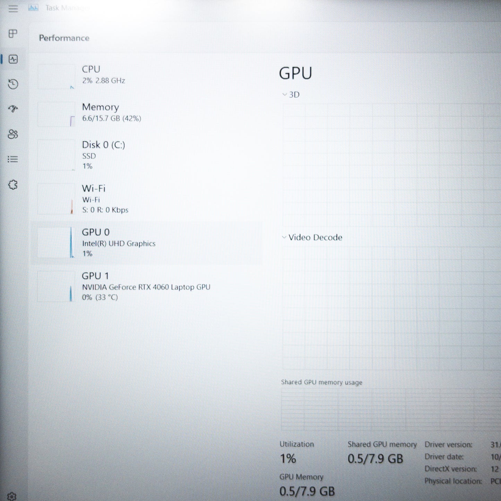Open the Details list icon
This screenshot has width=501, height=501.
click(13, 159)
